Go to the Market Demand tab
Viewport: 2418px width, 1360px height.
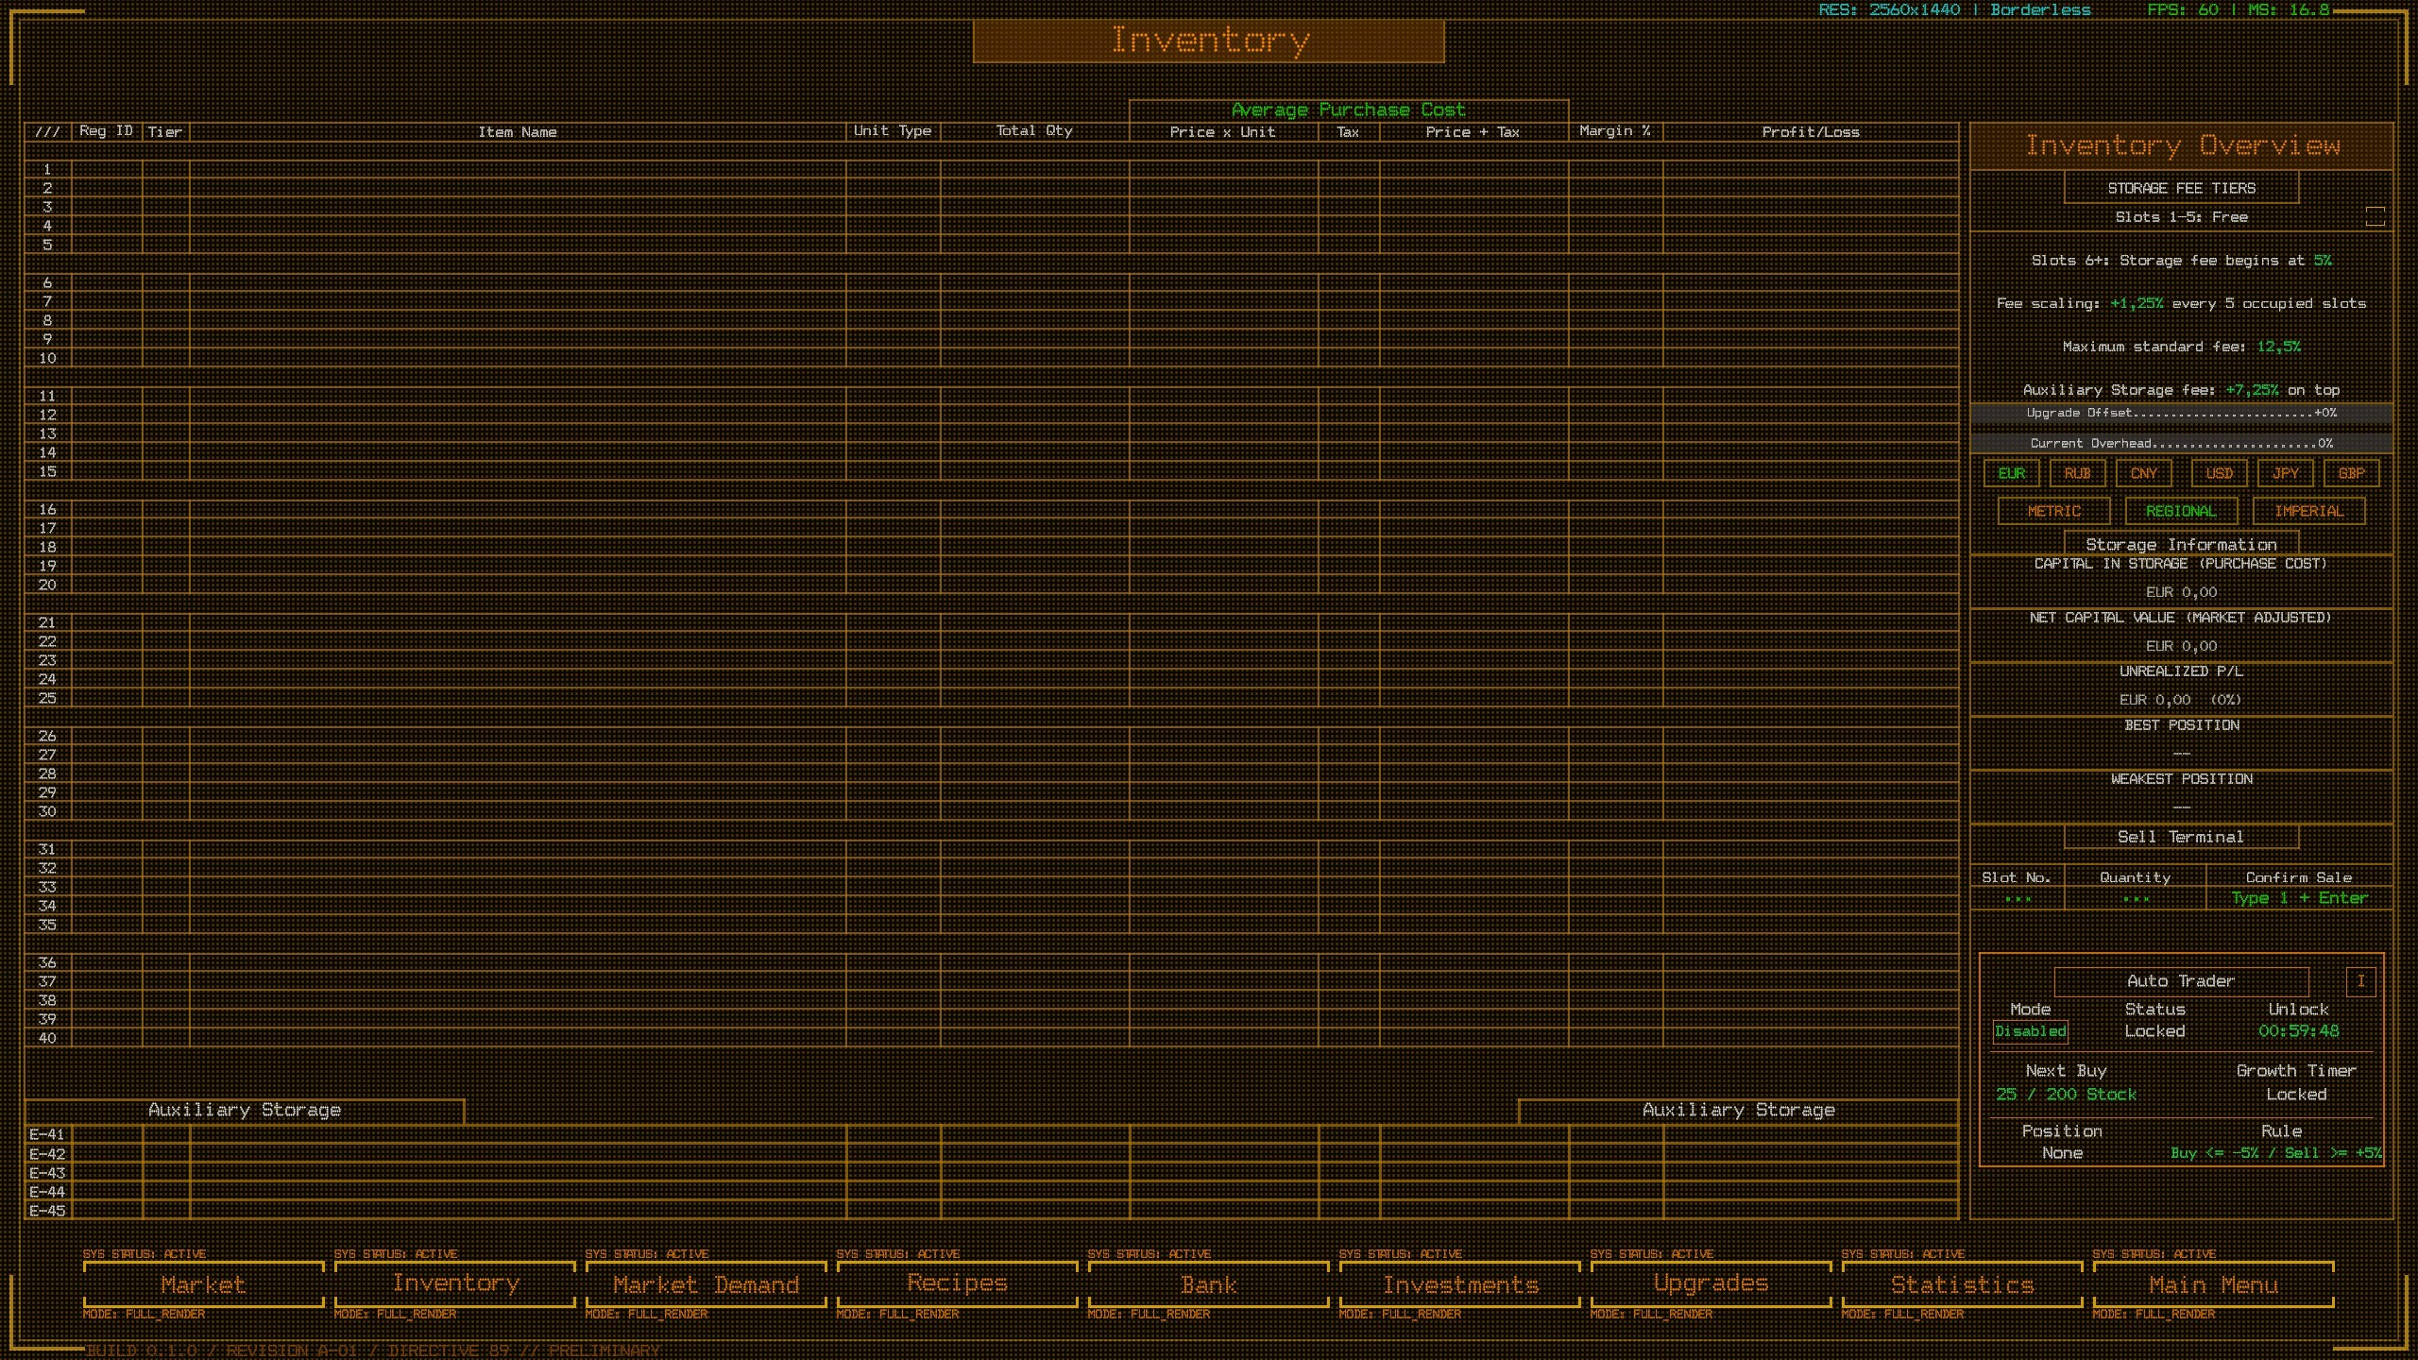(x=706, y=1284)
